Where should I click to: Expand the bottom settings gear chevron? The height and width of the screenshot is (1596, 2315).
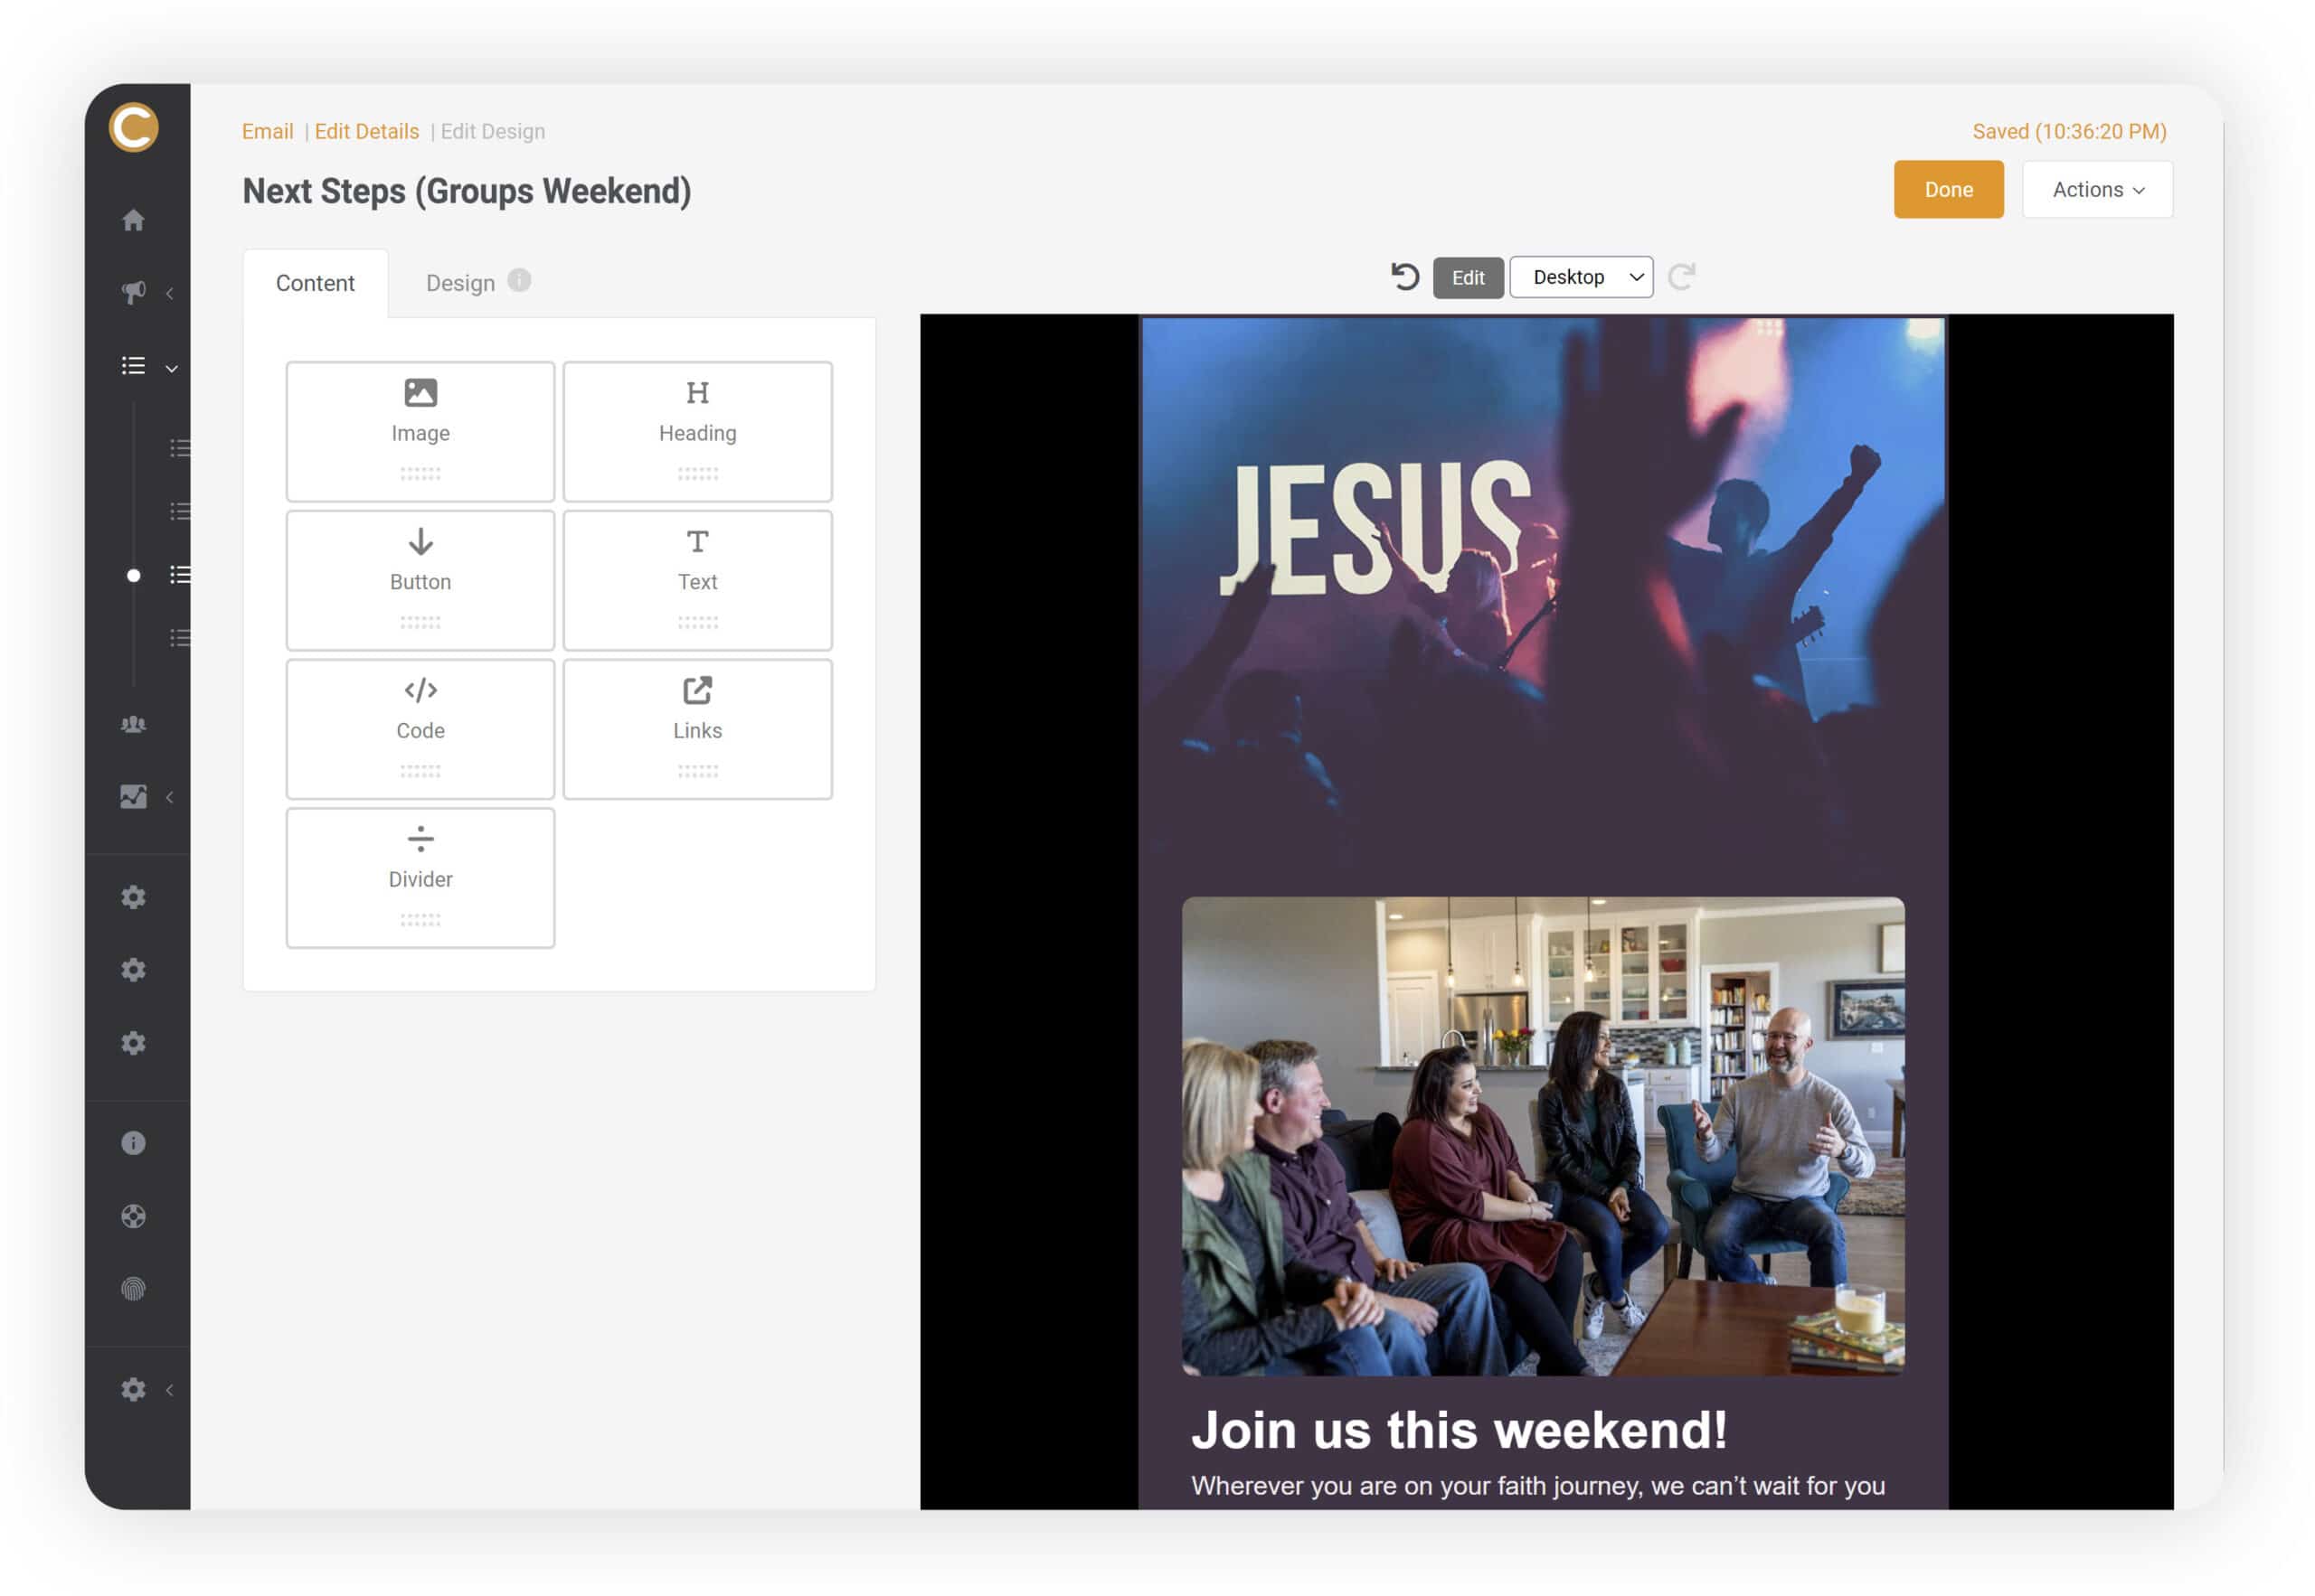tap(170, 1392)
